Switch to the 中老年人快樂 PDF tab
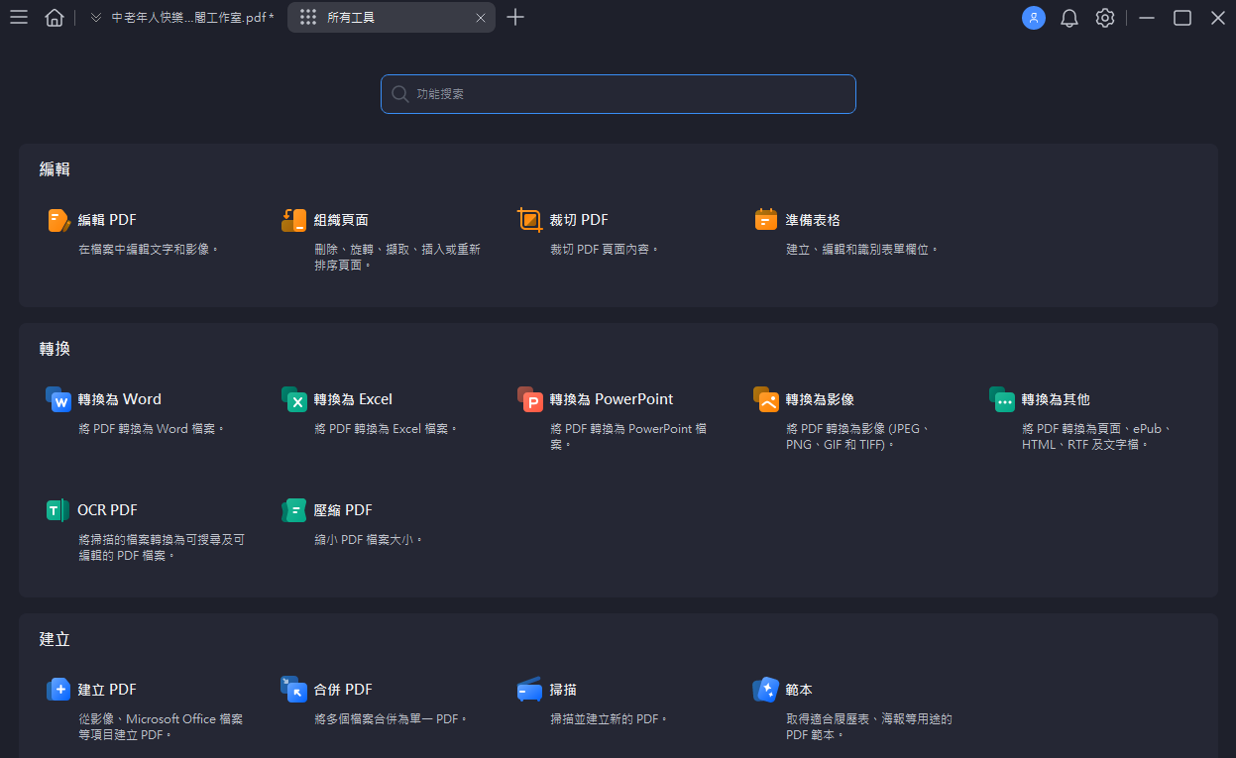Screen dimensions: 1236x758 [183, 18]
